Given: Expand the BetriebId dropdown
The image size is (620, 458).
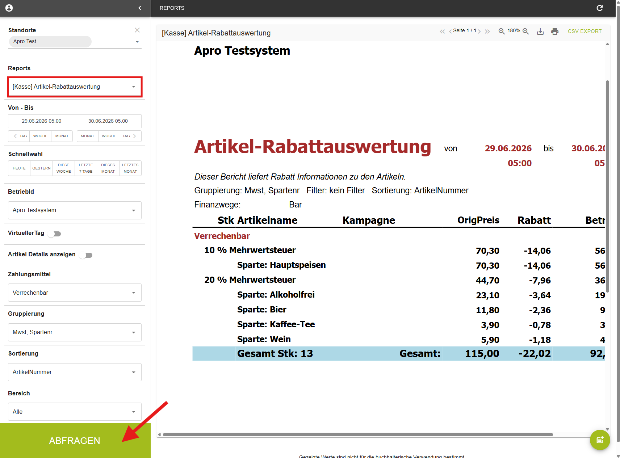Looking at the screenshot, I should point(75,210).
